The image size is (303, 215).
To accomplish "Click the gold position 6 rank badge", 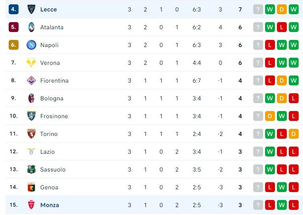I will 13,45.
